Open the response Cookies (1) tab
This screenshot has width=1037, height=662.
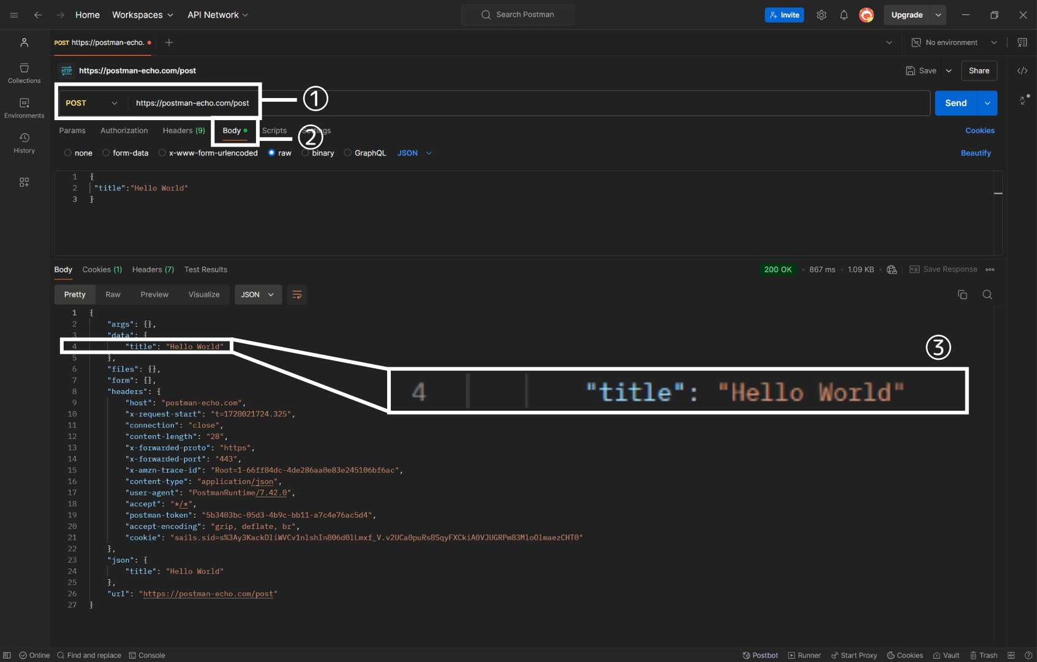102,270
